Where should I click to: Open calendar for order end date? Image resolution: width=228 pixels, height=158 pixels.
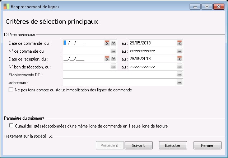[x=180, y=43]
